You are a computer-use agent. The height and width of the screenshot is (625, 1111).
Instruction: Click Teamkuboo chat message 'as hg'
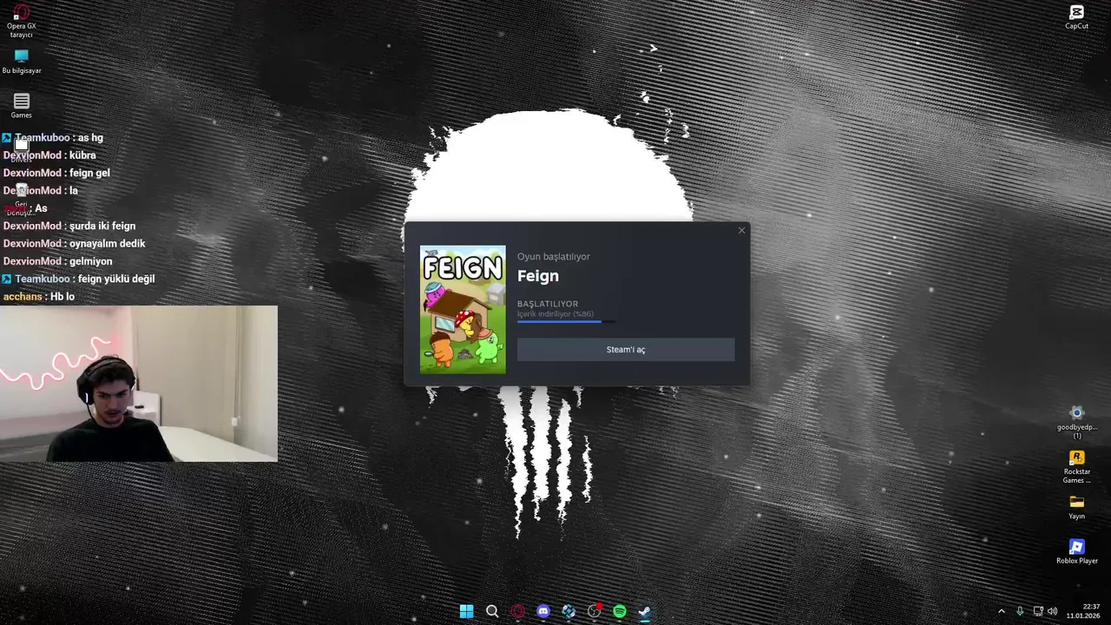(x=90, y=138)
